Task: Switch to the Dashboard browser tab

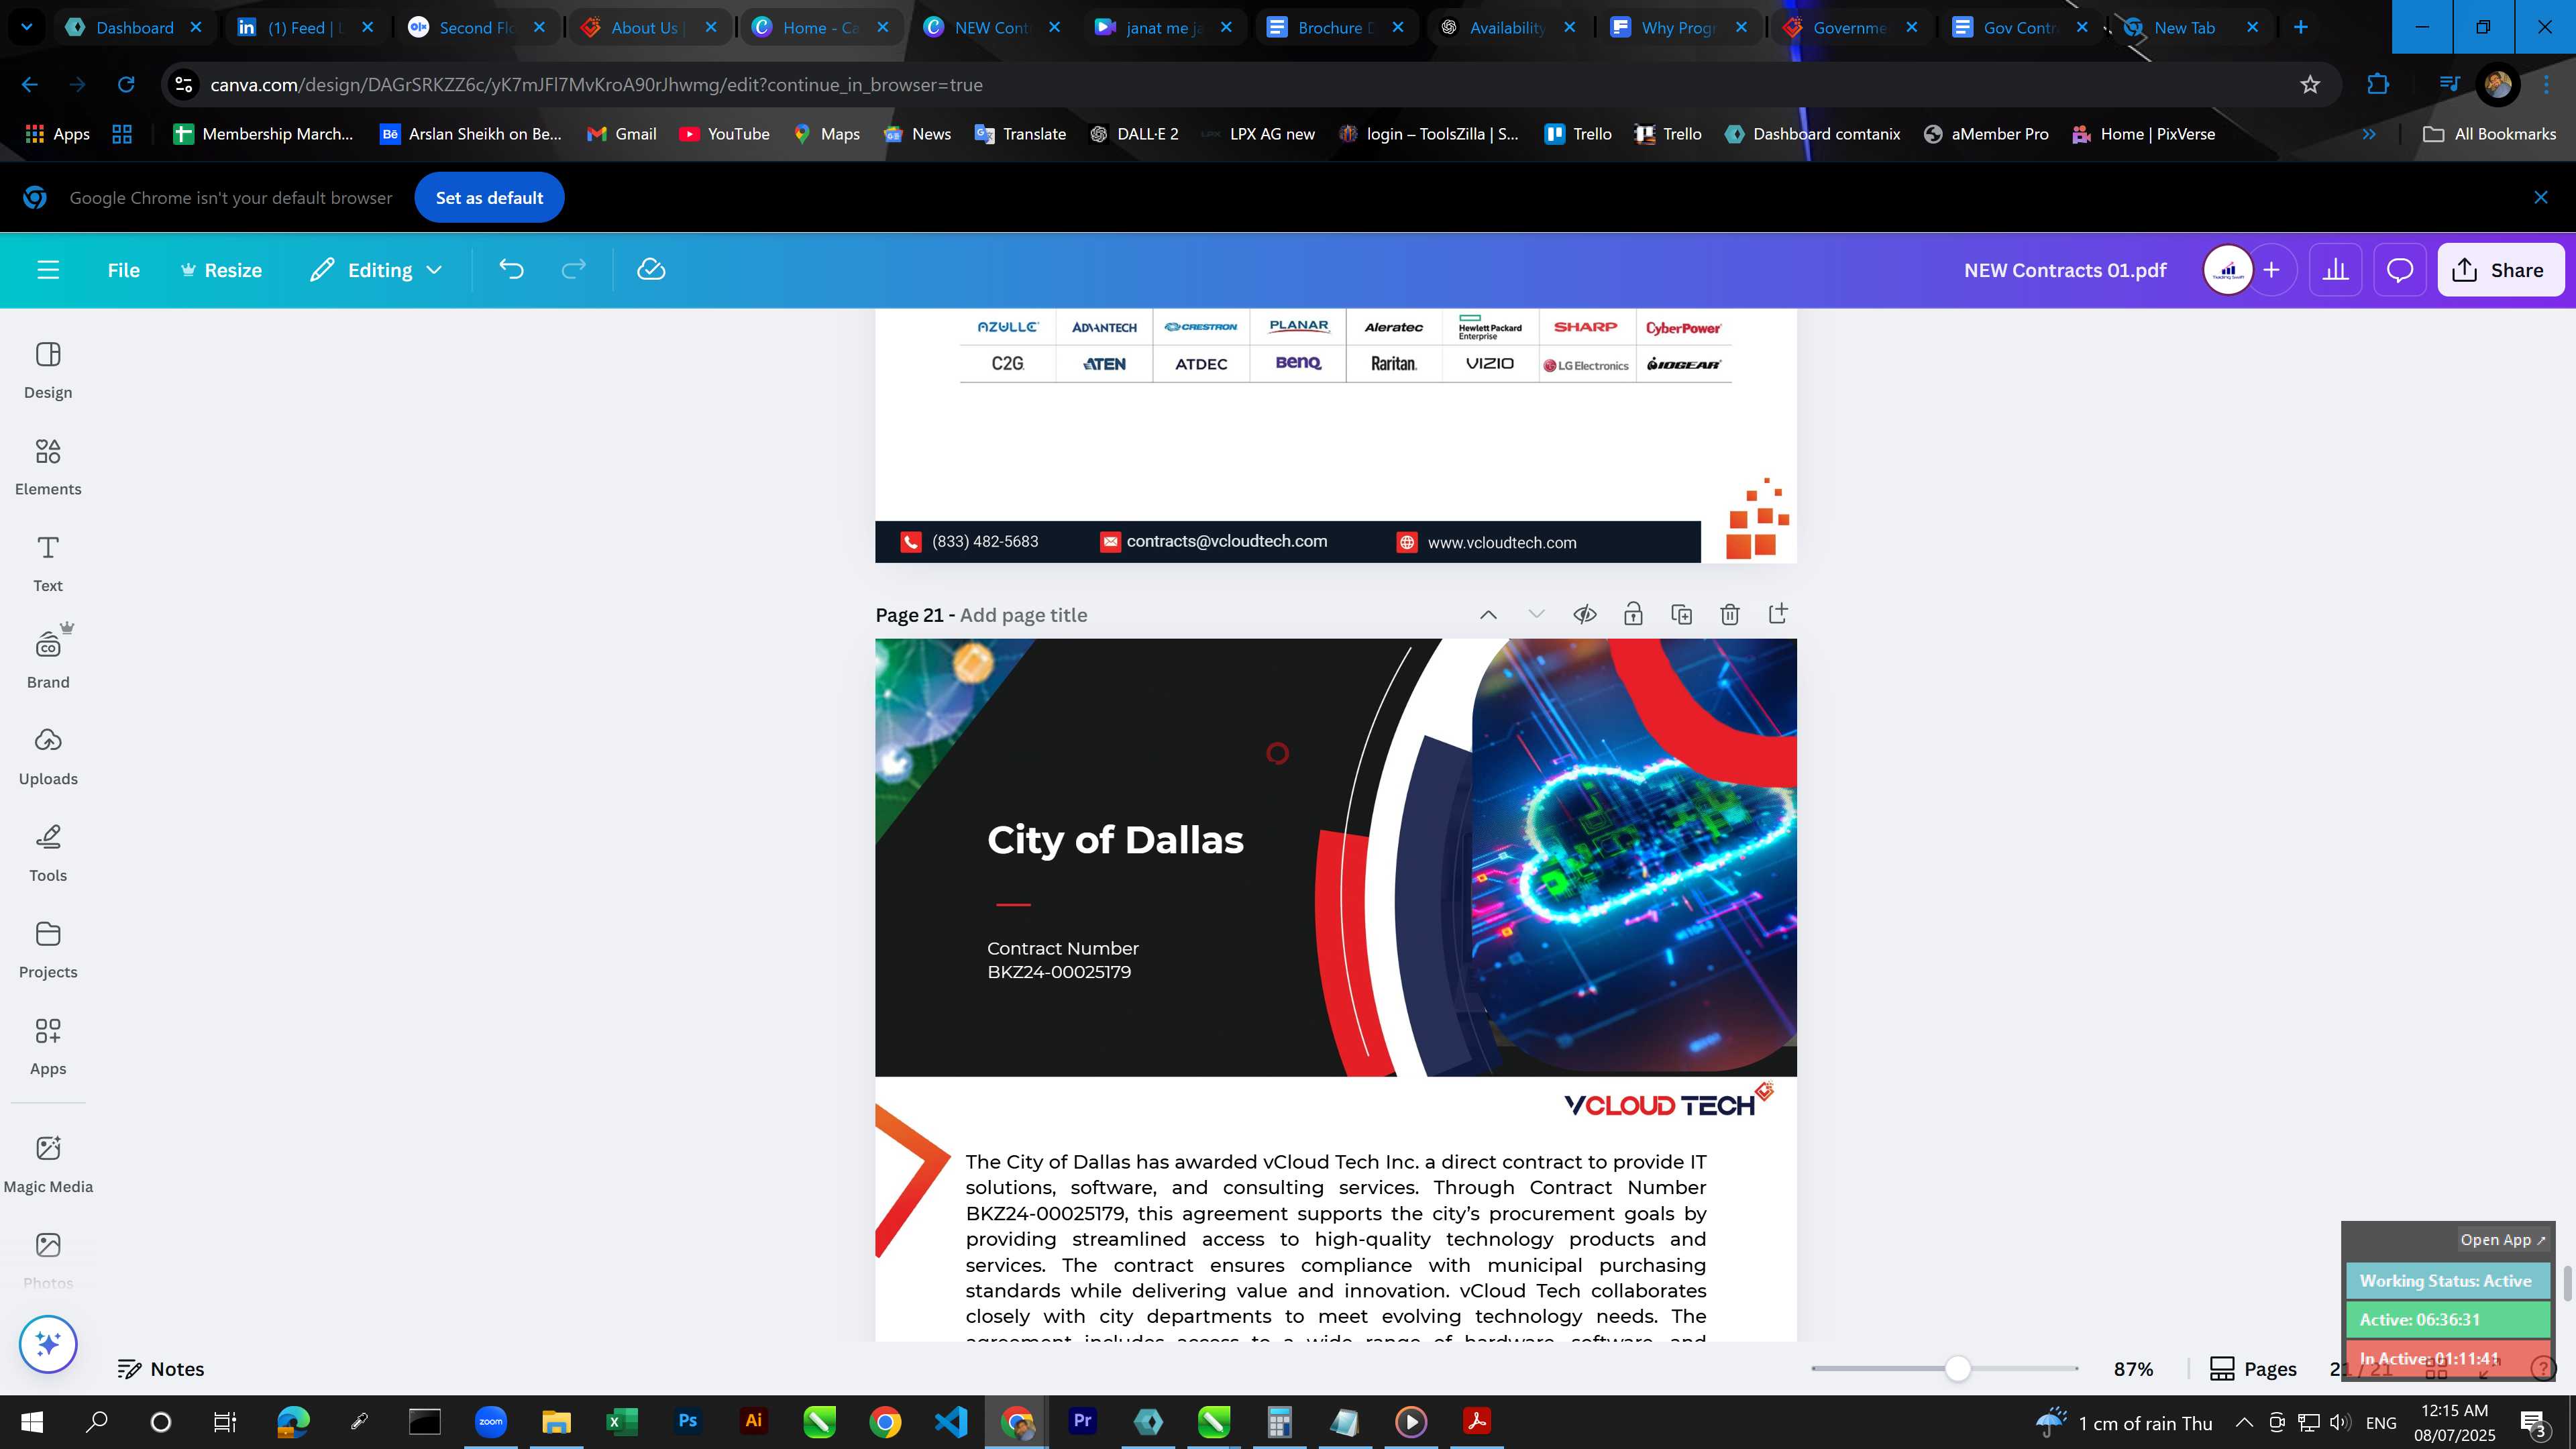Action: pyautogui.click(x=134, y=28)
